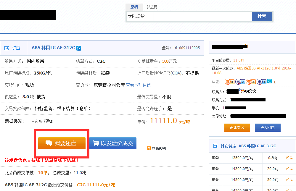Click the 电3 certification badge
The height and width of the screenshot is (191, 296).
261,82
